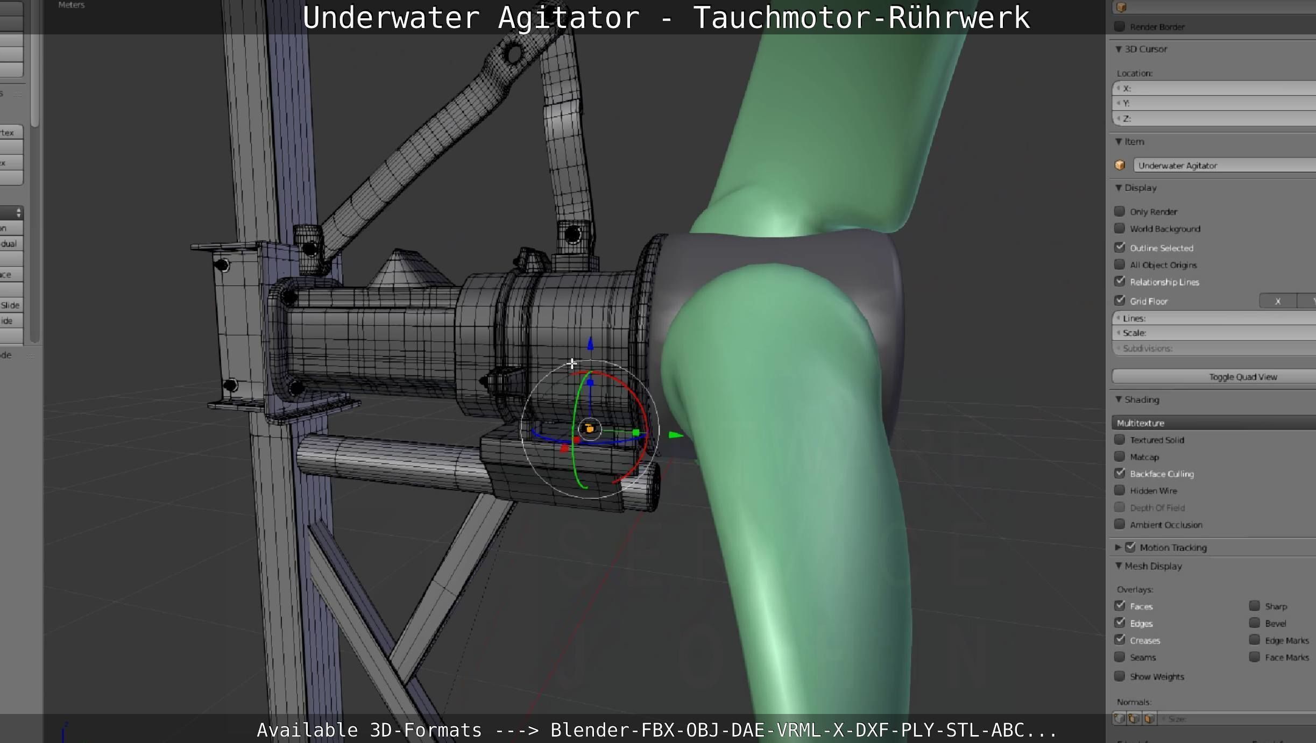The height and width of the screenshot is (743, 1316).
Task: Click the vertex normals display icon
Action: 1119,719
